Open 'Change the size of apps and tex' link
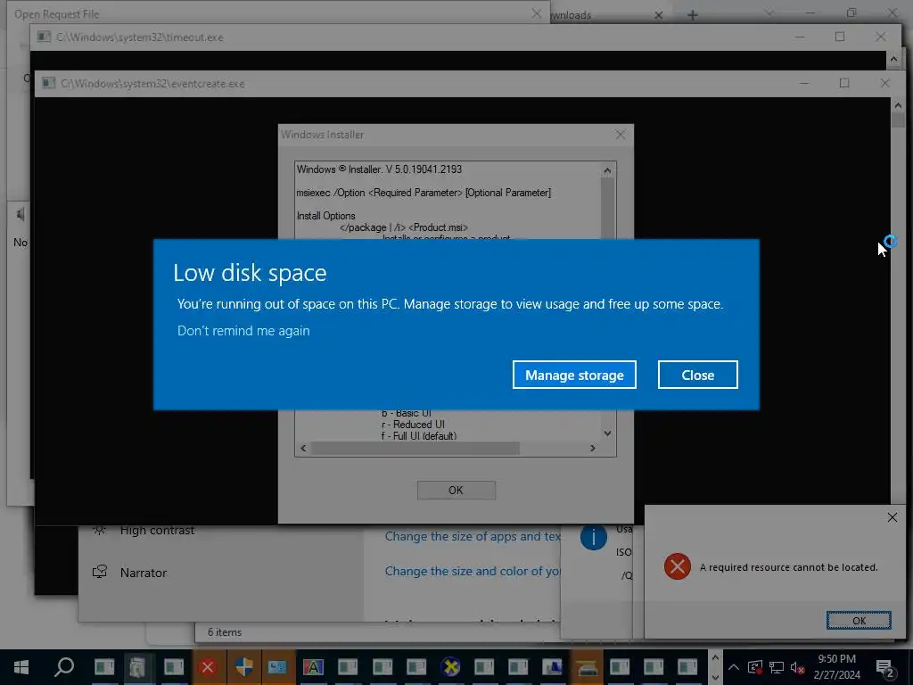 pos(473,536)
